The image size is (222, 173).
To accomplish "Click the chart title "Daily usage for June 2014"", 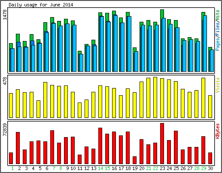I will click(41, 5).
